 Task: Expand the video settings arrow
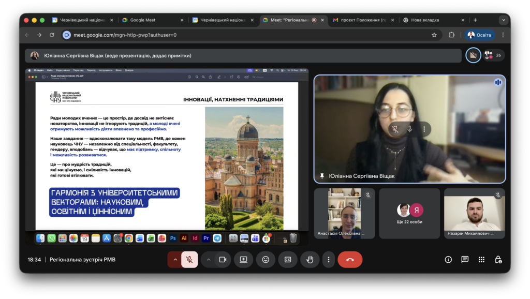pyautogui.click(x=209, y=260)
